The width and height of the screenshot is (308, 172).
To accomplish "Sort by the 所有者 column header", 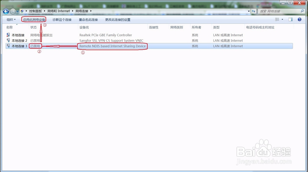I will 197,27.
